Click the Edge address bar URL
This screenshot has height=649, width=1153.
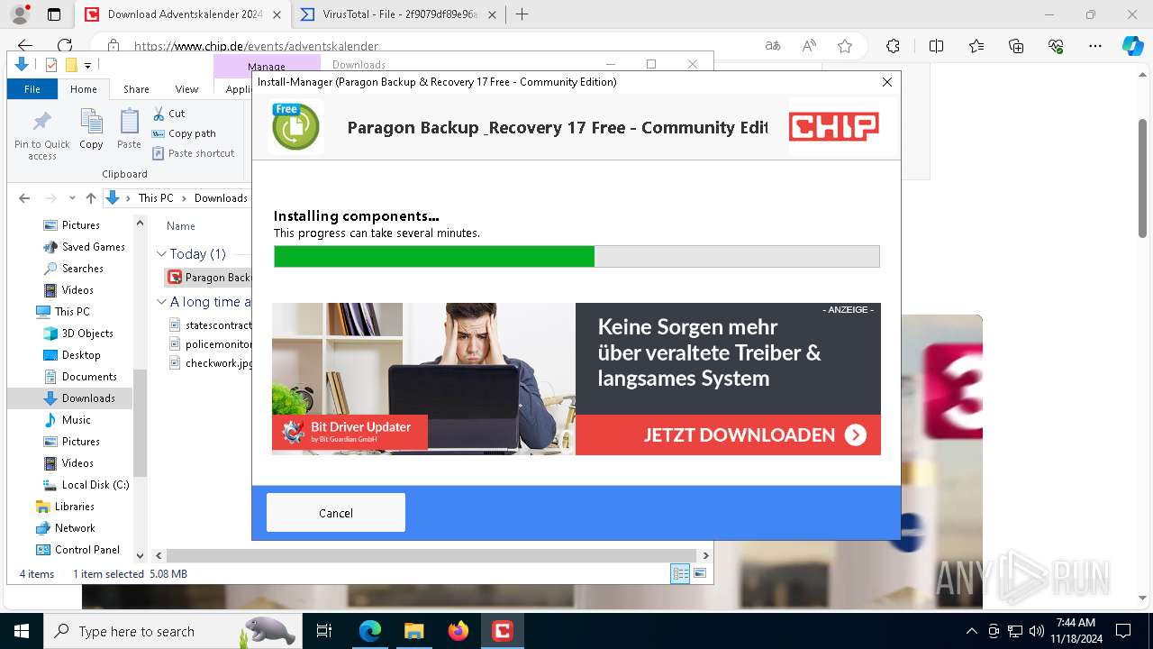[x=256, y=46]
